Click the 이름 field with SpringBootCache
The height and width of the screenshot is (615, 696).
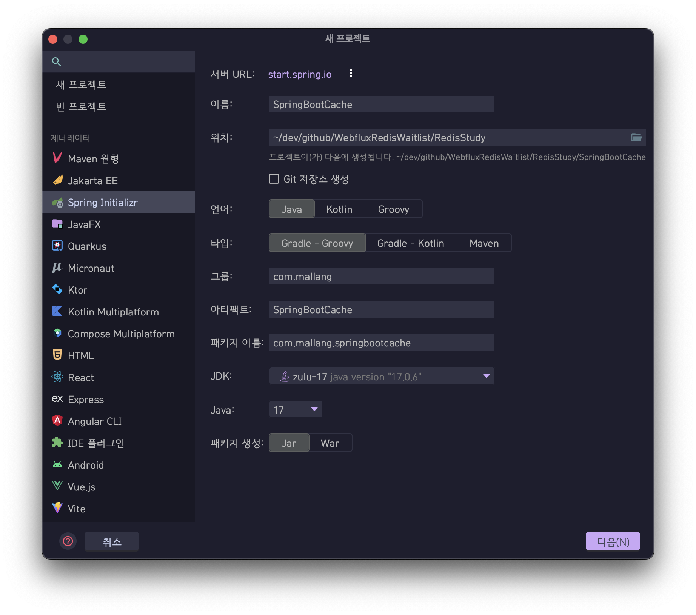point(382,104)
